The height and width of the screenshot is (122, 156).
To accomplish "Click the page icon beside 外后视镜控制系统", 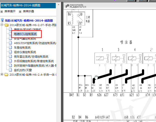I will tap(10, 61).
